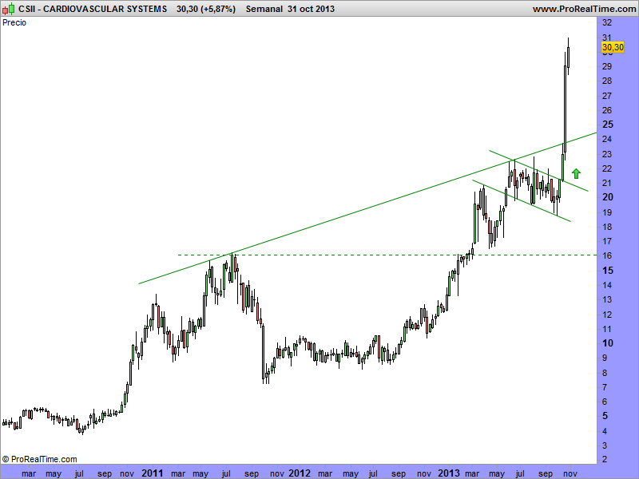Click the 18 price level on axis

[607, 227]
